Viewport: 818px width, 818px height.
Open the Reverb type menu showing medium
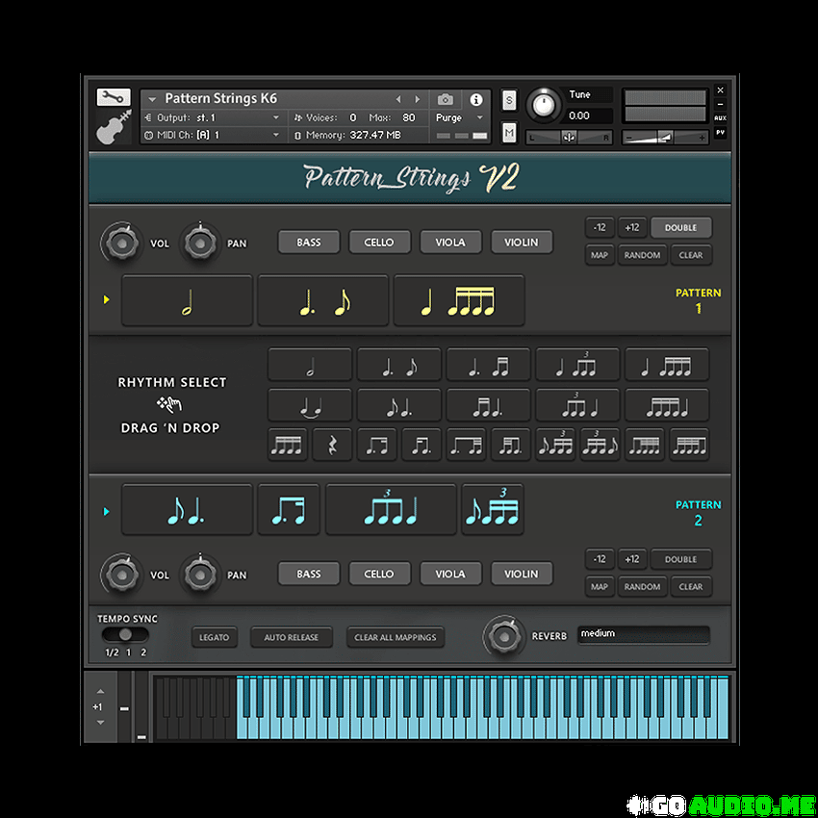click(644, 634)
